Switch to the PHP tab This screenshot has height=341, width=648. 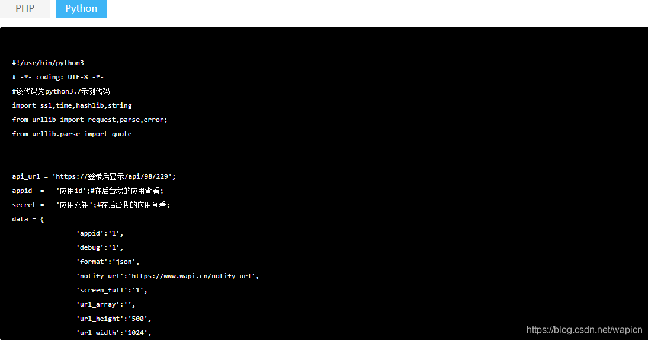25,8
